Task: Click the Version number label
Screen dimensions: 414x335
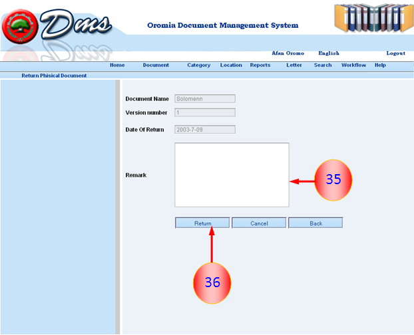Action: pos(146,112)
